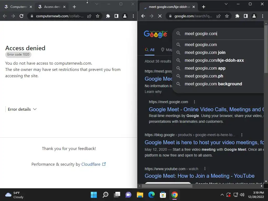Share the Google search page
This screenshot has width=268, height=201.
219,16
